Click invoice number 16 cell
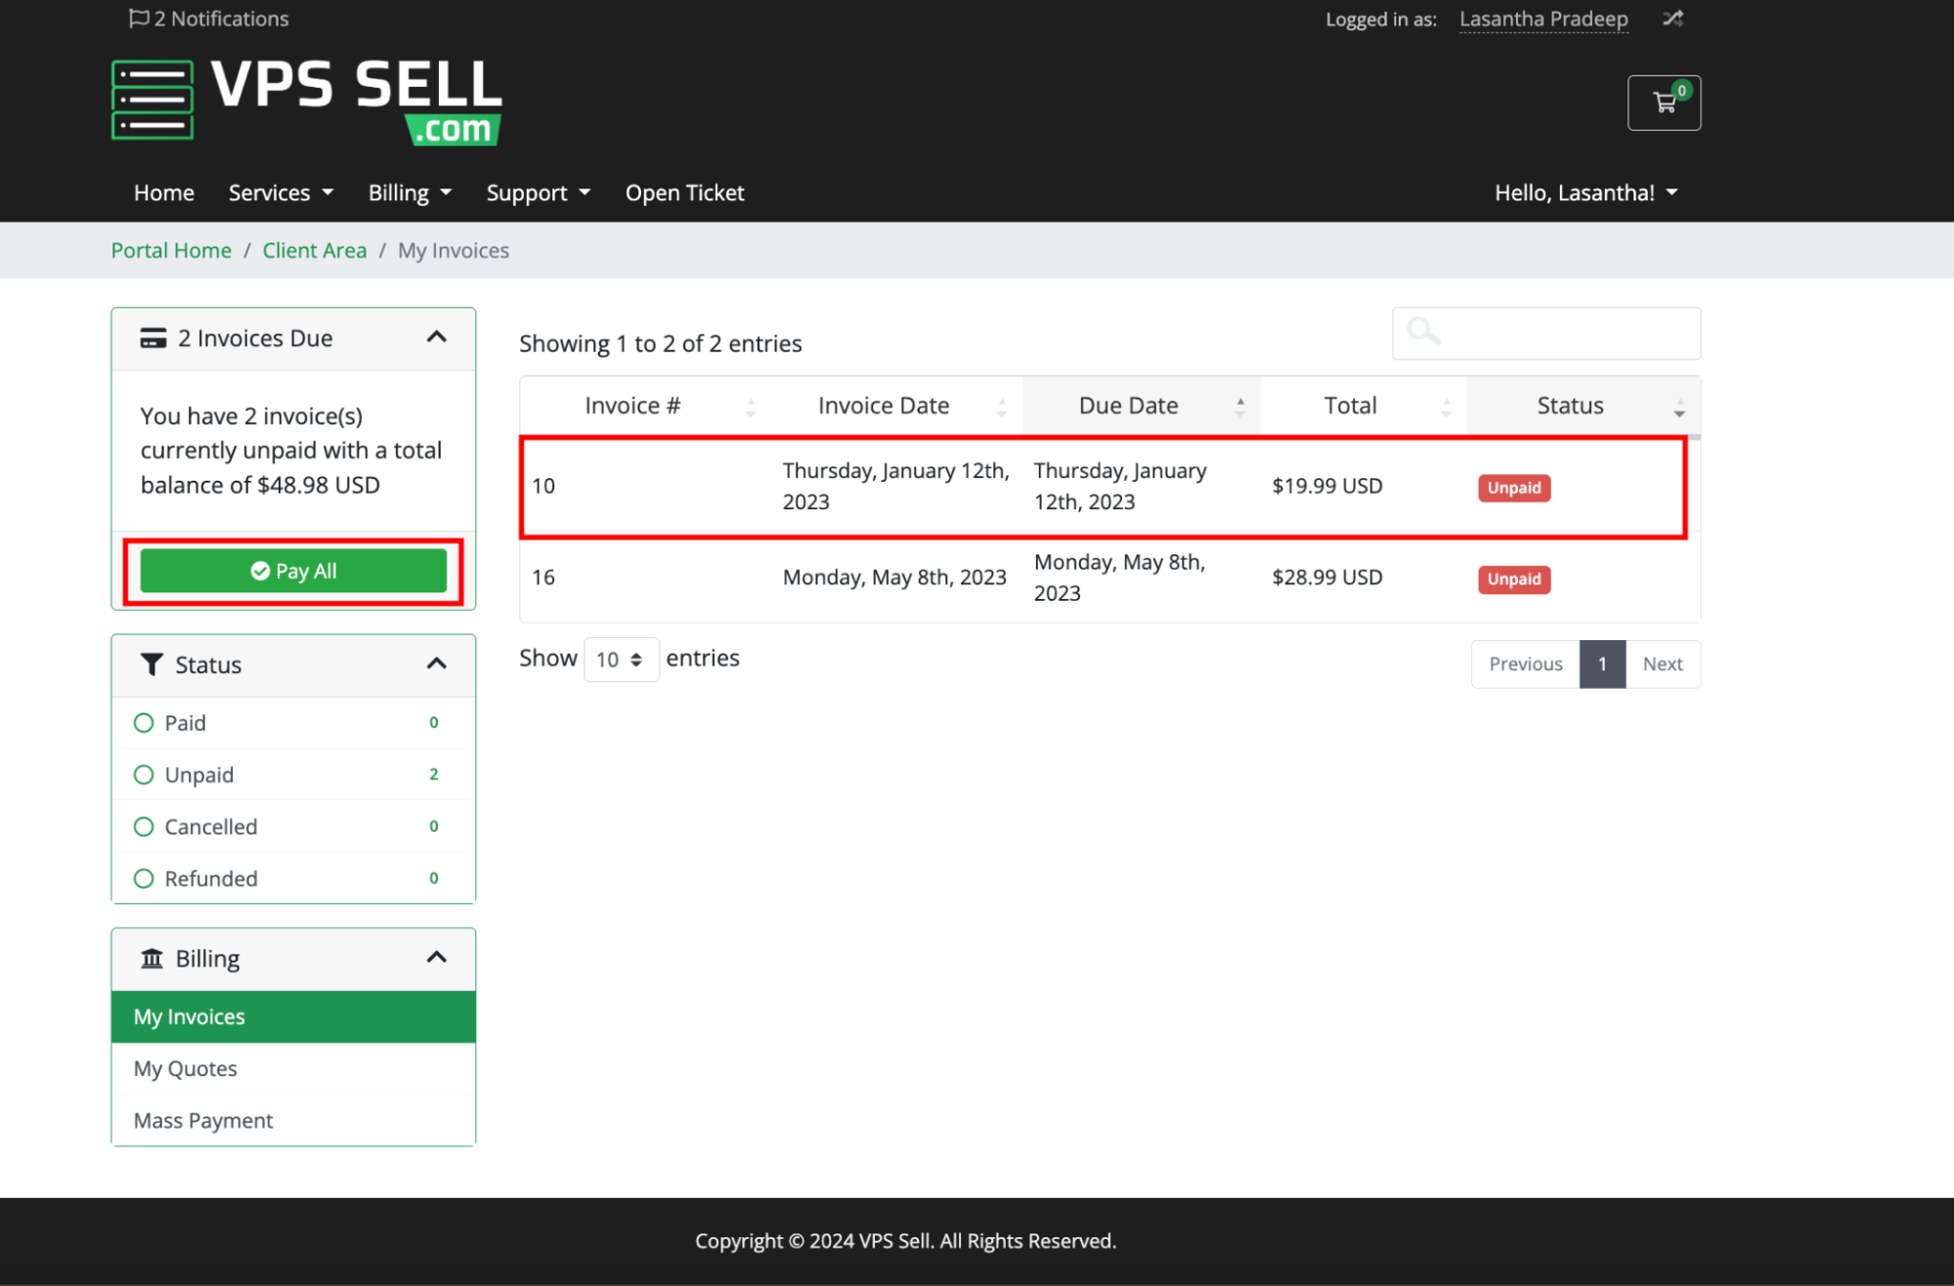This screenshot has height=1286, width=1954. (x=543, y=577)
